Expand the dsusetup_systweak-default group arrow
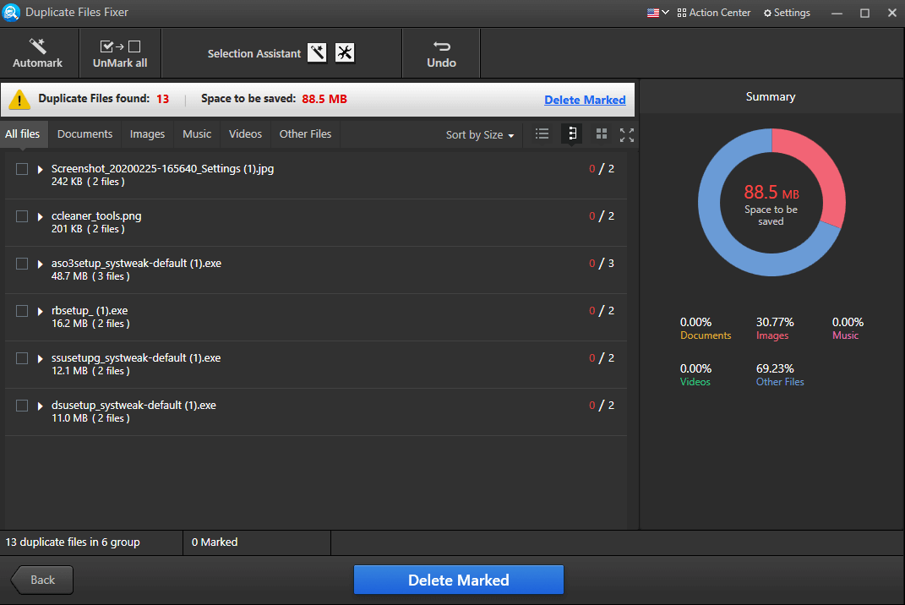Screen dimensions: 905x605 [x=40, y=406]
